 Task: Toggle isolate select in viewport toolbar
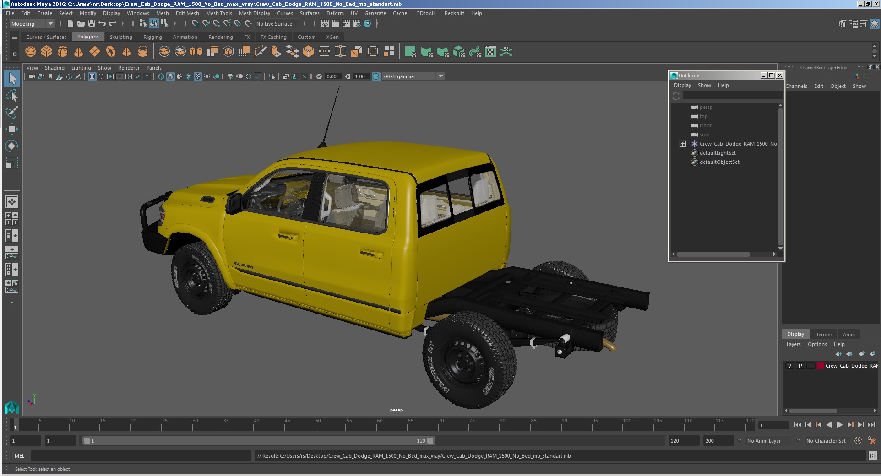[272, 76]
